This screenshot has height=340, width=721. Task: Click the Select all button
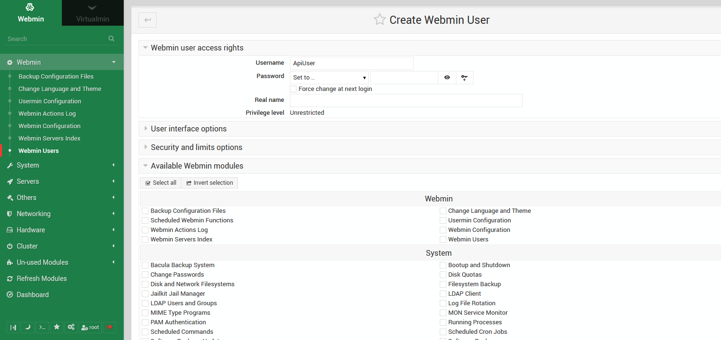[161, 183]
